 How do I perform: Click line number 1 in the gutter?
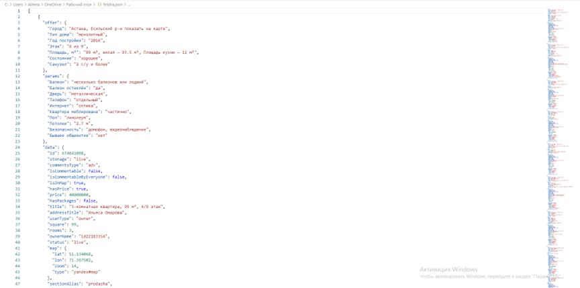[x=19, y=11]
